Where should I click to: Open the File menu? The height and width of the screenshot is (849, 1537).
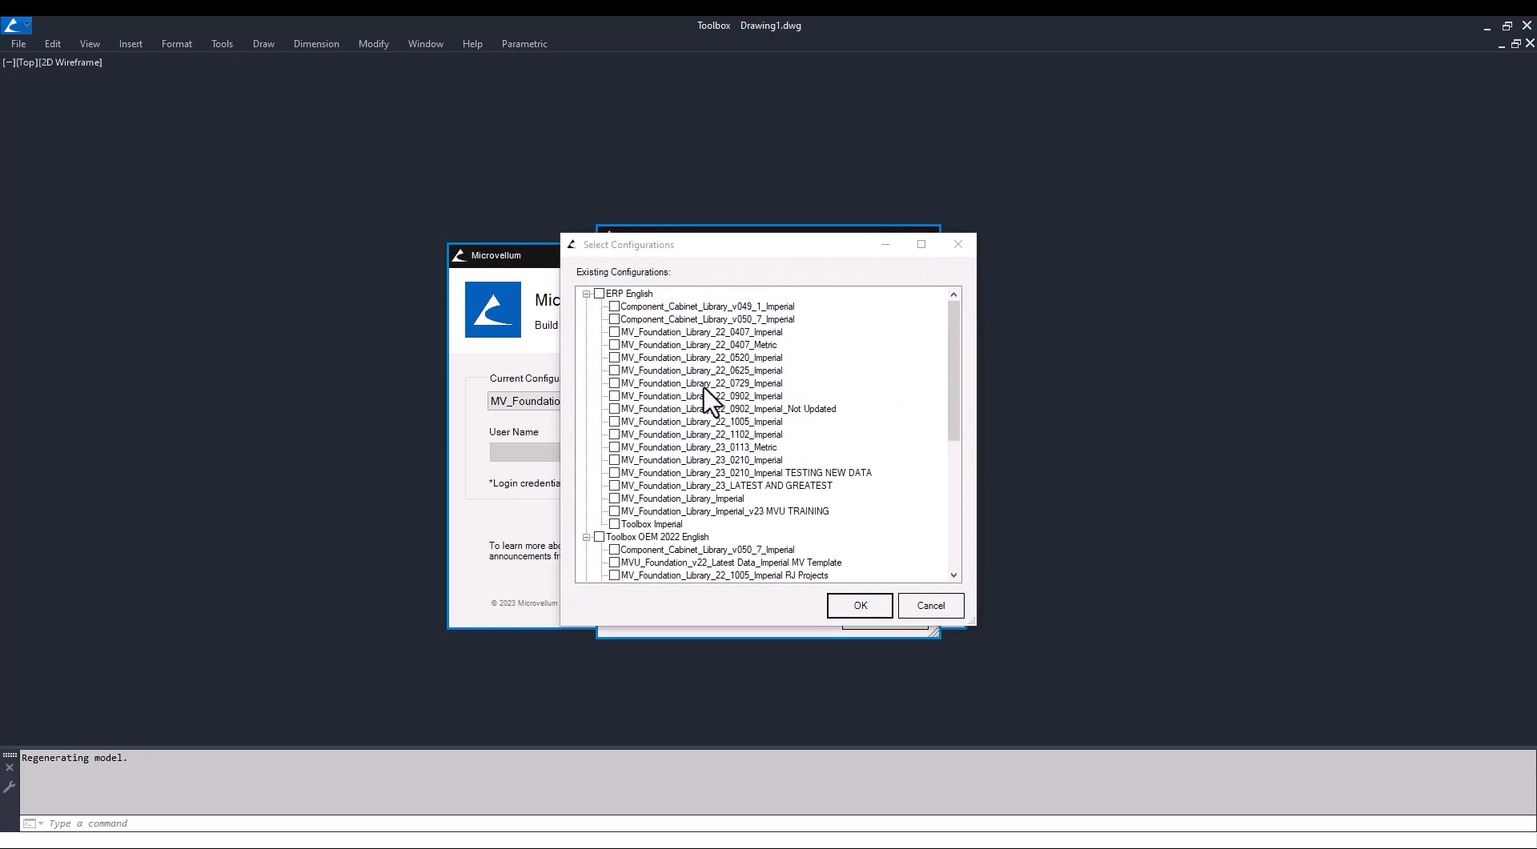[x=18, y=44]
